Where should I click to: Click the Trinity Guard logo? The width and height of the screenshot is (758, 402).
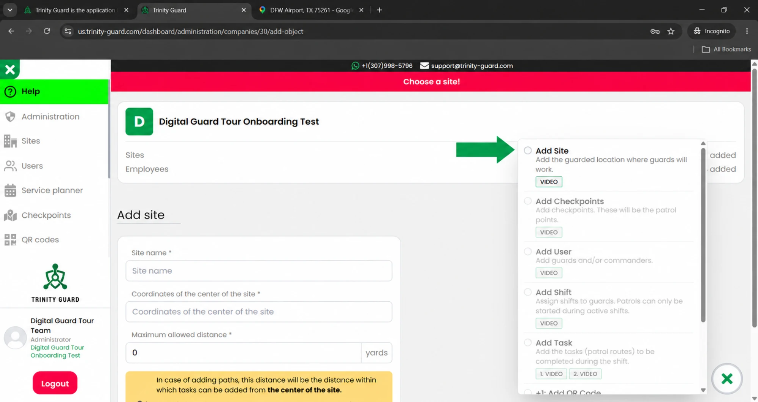55,283
